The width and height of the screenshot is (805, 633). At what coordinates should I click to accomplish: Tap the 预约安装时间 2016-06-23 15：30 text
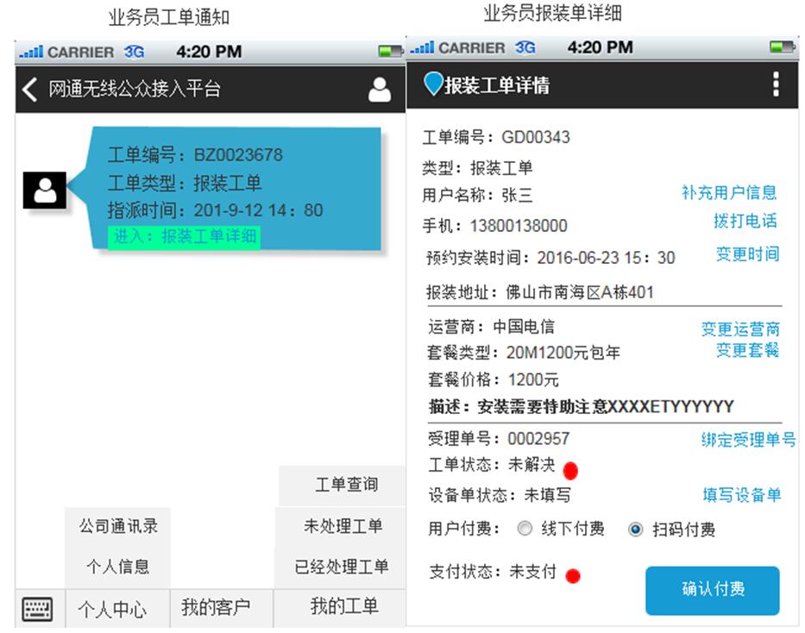(x=550, y=258)
